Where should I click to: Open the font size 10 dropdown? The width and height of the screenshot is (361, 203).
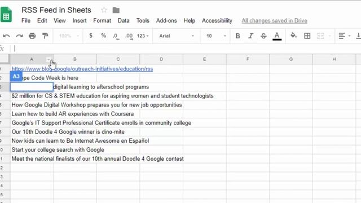click(216, 36)
